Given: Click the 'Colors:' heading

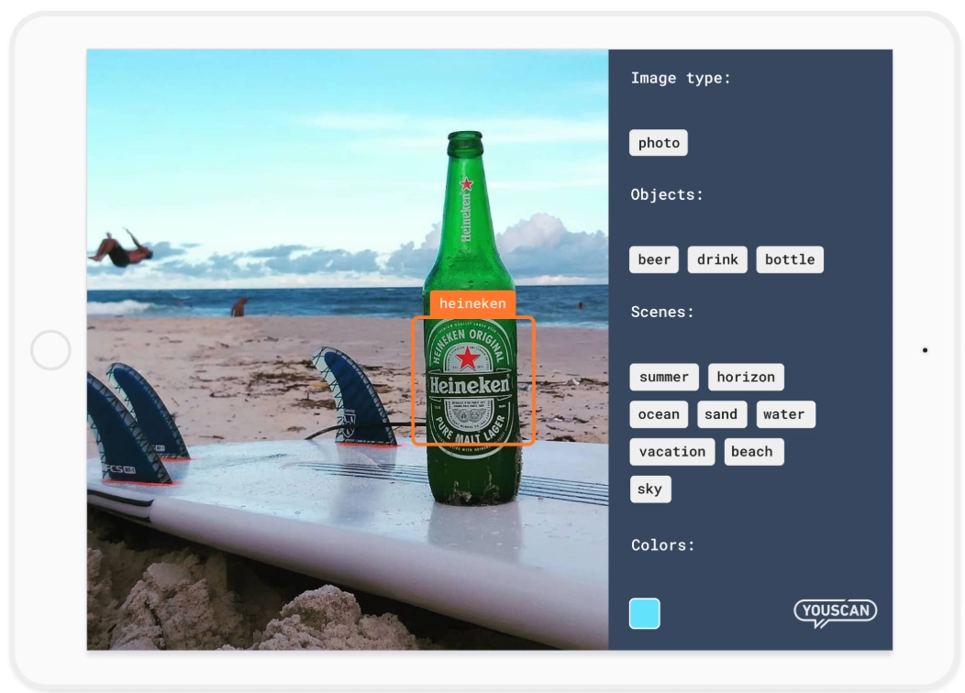Looking at the screenshot, I should (663, 545).
